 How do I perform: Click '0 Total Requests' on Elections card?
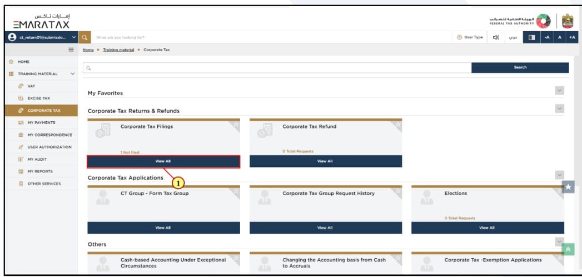[x=460, y=219]
